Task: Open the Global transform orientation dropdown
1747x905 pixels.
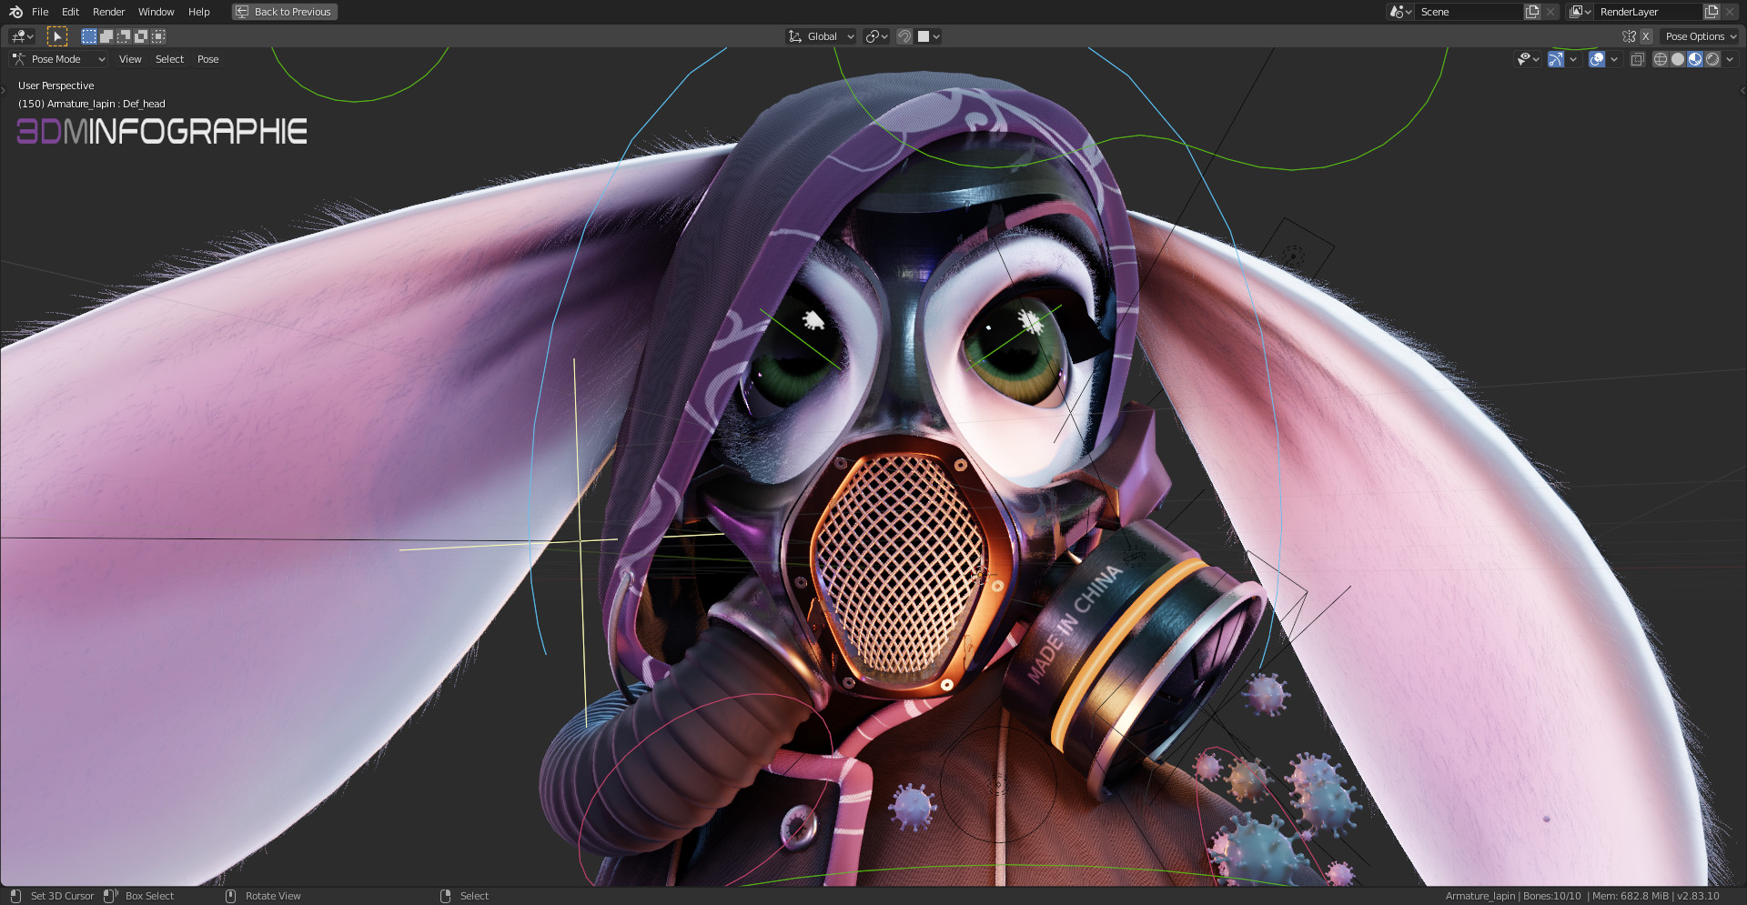Action: [822, 36]
